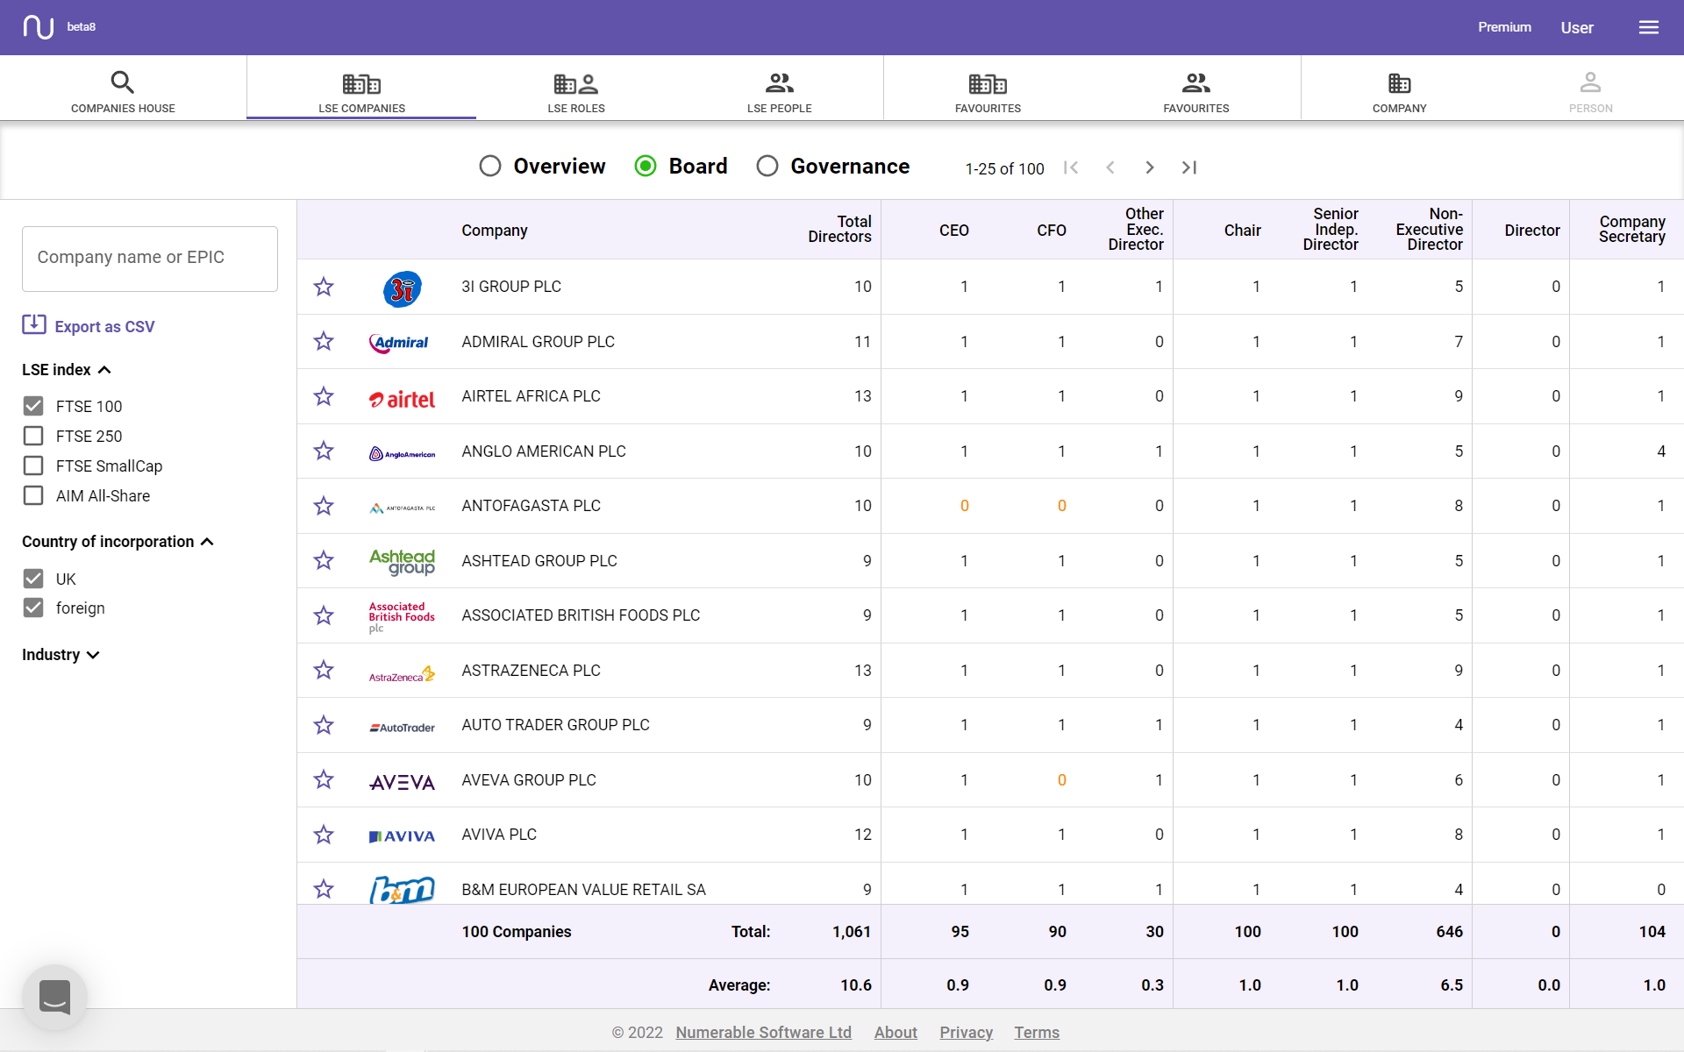Collapse Country of incorporation section
Image resolution: width=1684 pixels, height=1052 pixels.
tap(118, 542)
